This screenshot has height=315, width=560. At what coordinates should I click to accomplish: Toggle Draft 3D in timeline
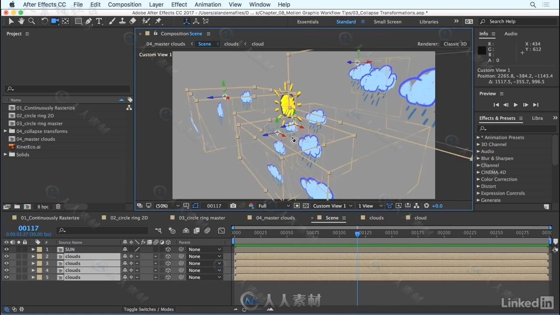pos(172,230)
